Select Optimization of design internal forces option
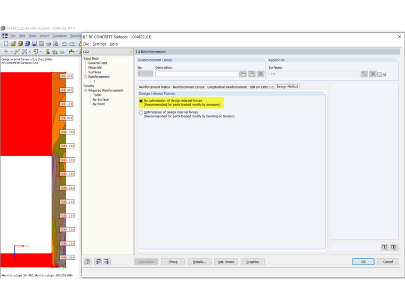405x304 pixels. click(x=141, y=113)
